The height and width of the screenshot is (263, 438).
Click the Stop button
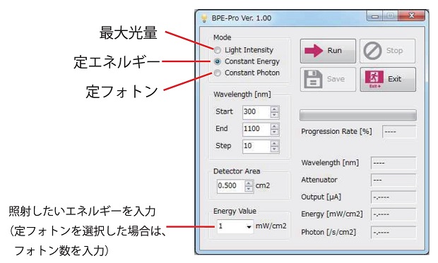coord(387,51)
